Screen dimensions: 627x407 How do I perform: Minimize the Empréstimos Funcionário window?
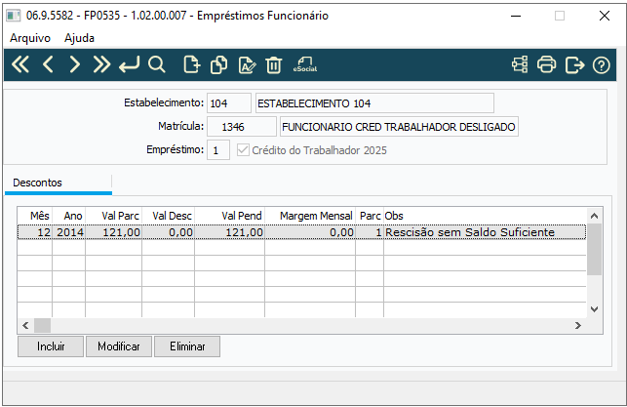516,16
